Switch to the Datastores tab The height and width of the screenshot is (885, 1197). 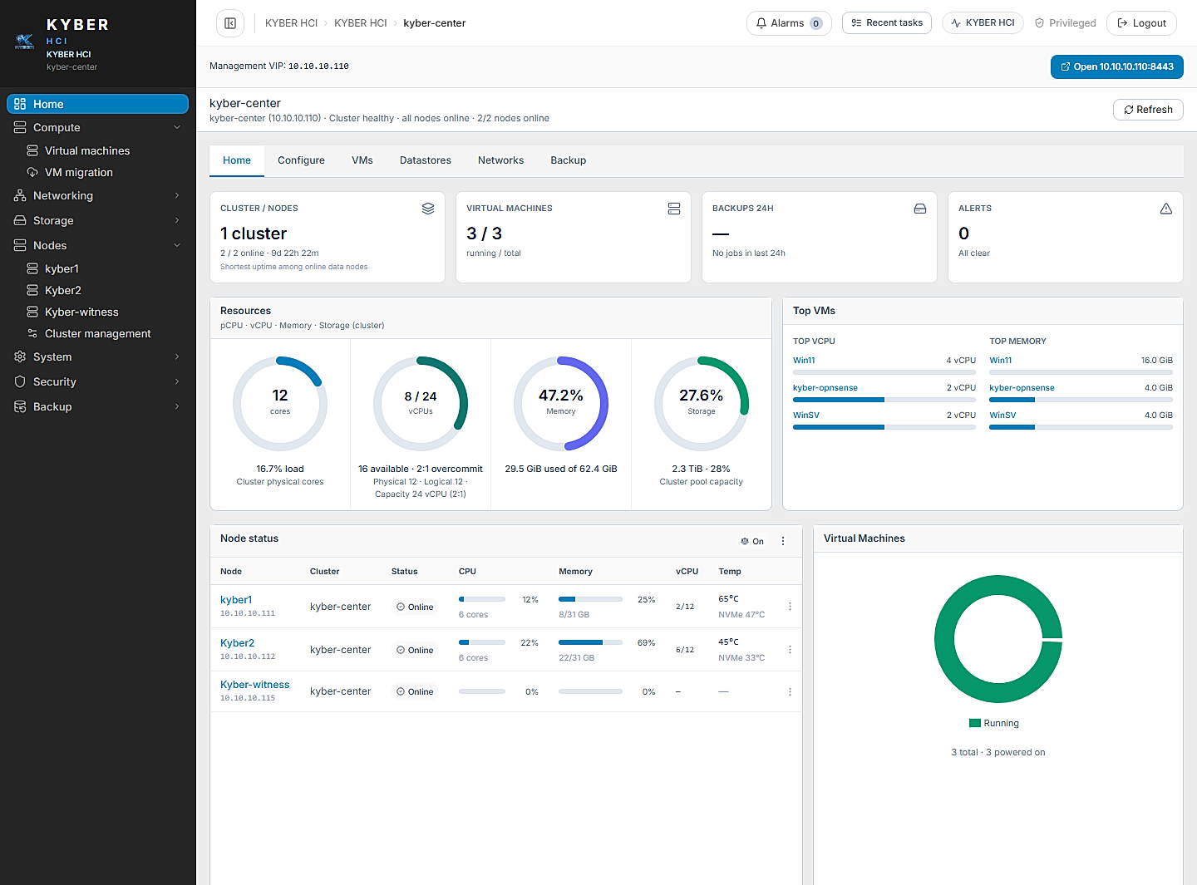(426, 160)
